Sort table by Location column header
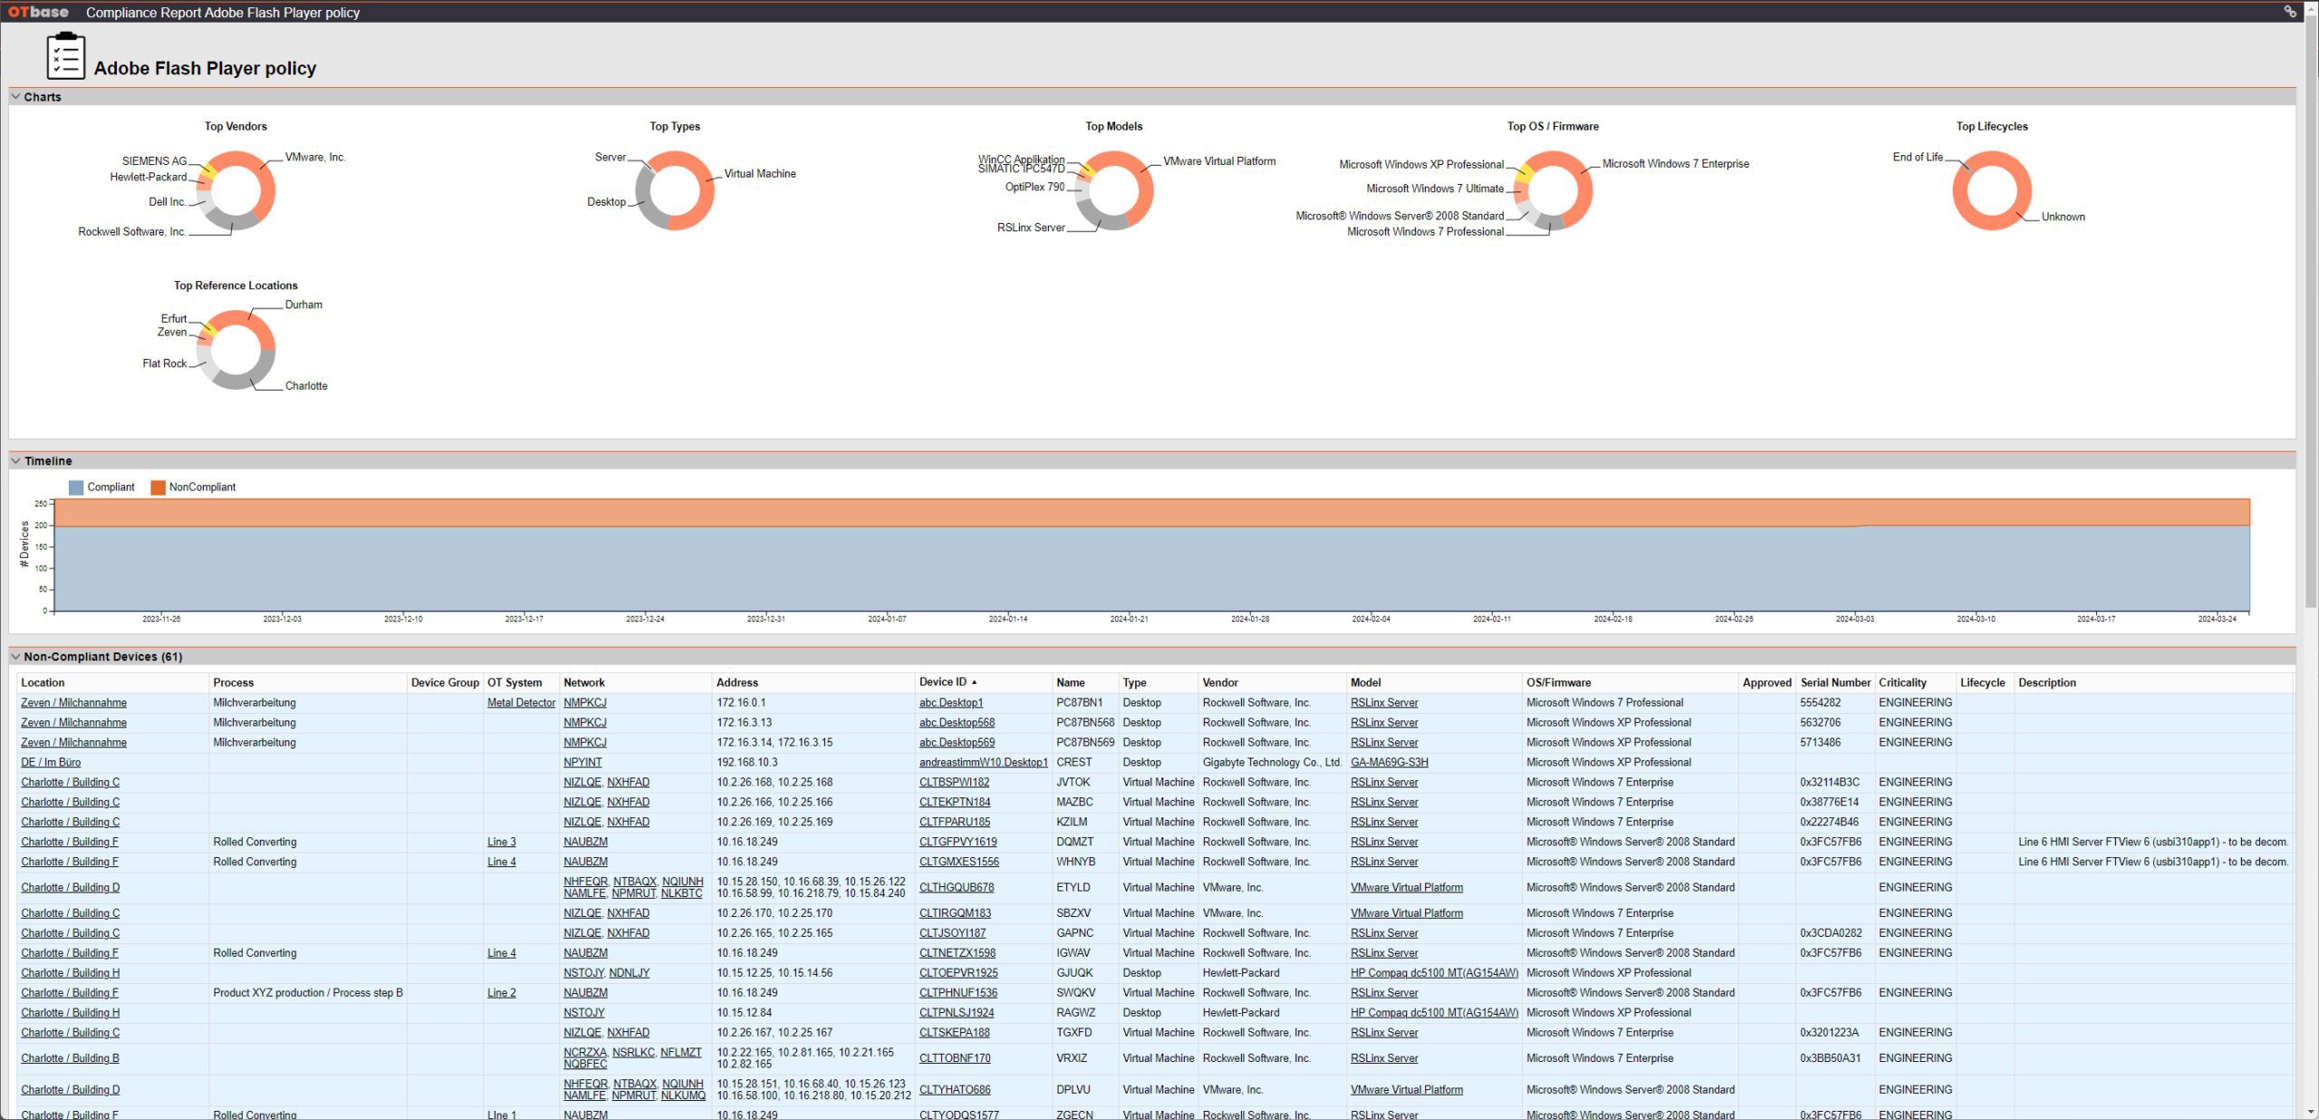 coord(43,683)
